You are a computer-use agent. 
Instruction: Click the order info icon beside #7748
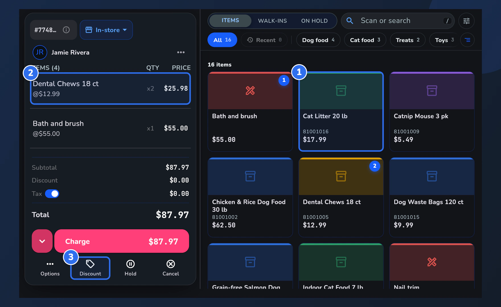66,30
